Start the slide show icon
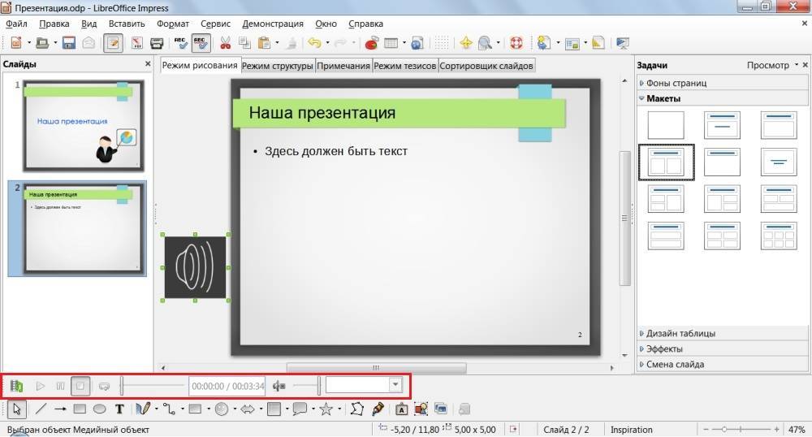The width and height of the screenshot is (812, 437). pos(623,43)
